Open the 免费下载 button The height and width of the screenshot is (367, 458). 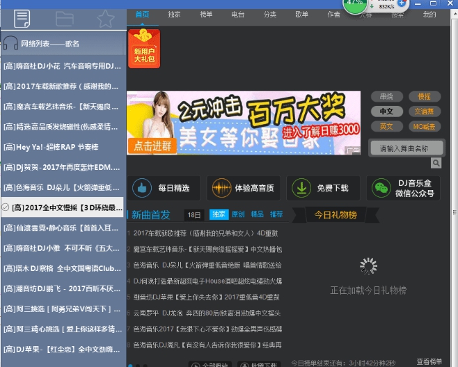[x=324, y=188]
